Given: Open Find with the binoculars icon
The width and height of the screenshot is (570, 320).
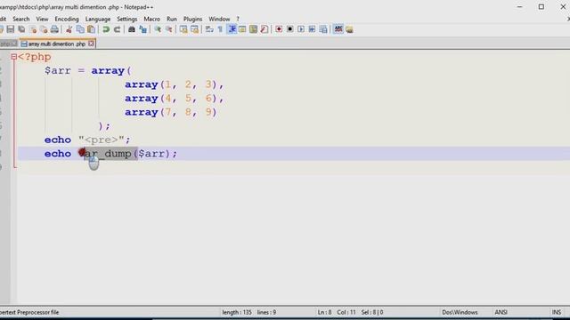Looking at the screenshot, I should [x=132, y=29].
